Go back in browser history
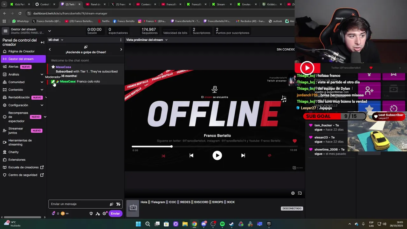This screenshot has width=407, height=229. (x=4, y=13)
